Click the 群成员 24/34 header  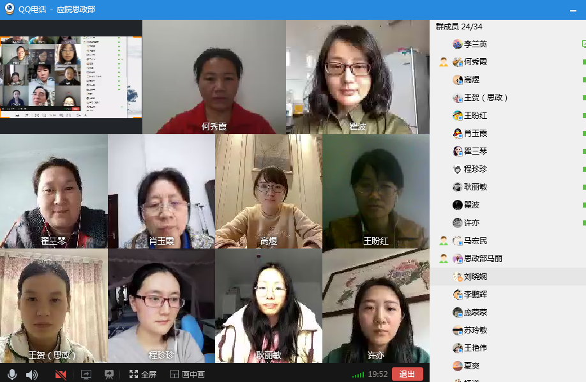pyautogui.click(x=459, y=27)
